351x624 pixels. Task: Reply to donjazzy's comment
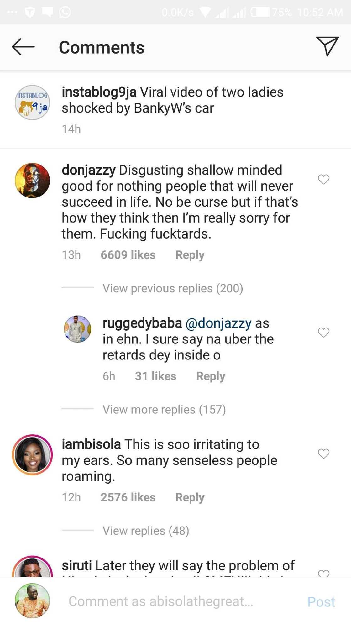coord(190,255)
